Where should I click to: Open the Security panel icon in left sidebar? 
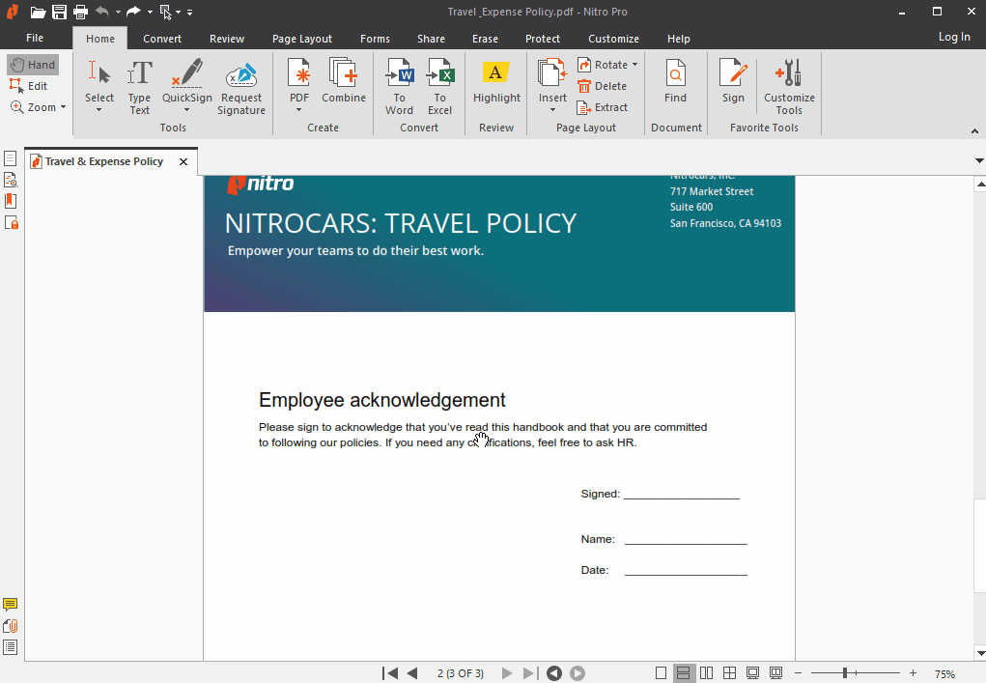12,222
